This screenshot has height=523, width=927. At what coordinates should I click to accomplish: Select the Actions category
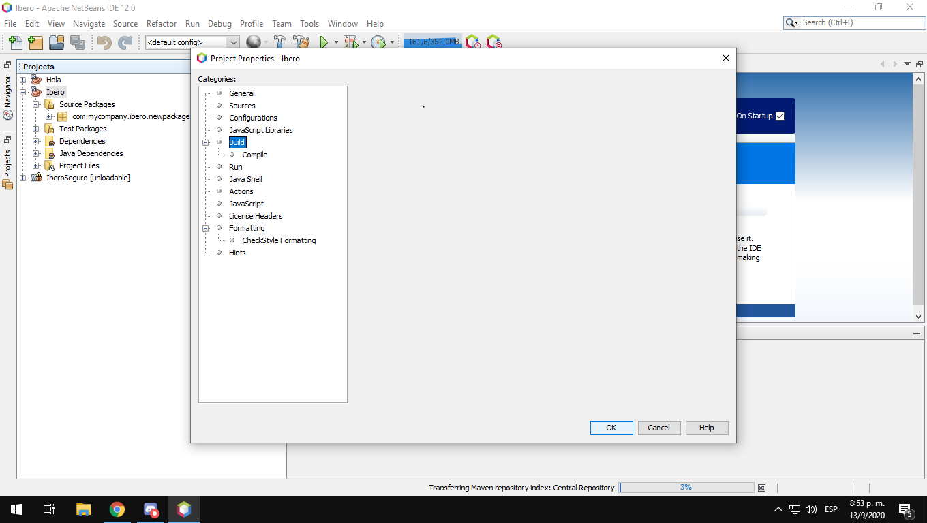241,191
